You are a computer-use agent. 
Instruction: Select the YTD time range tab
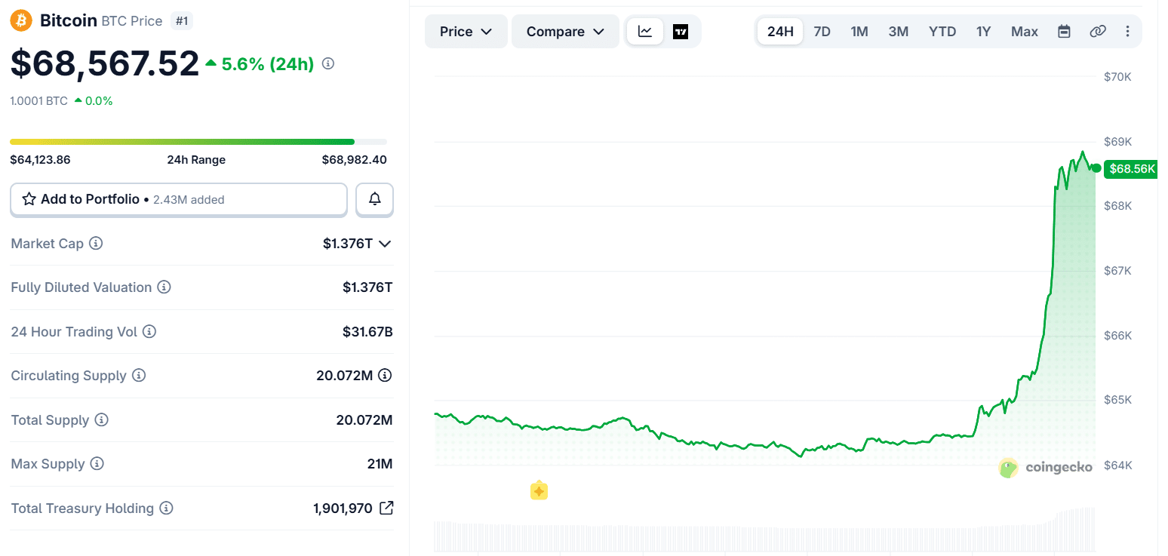942,32
